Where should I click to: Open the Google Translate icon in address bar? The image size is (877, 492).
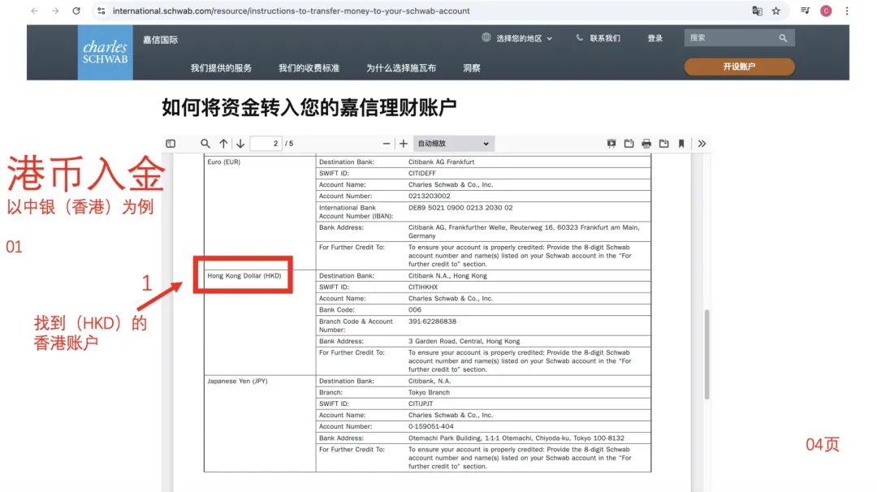757,11
